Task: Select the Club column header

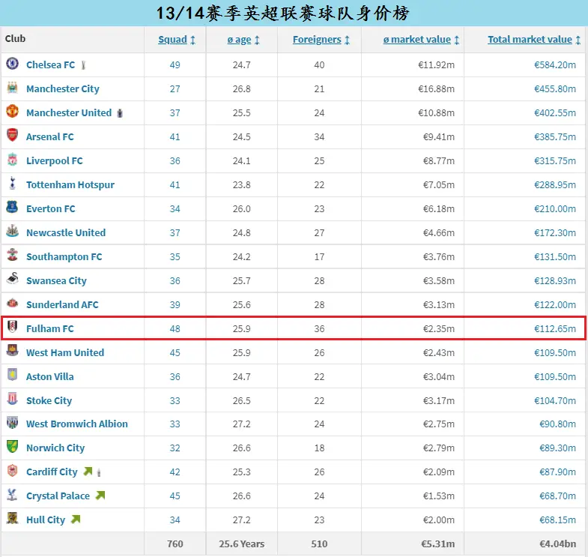Action: coord(16,39)
